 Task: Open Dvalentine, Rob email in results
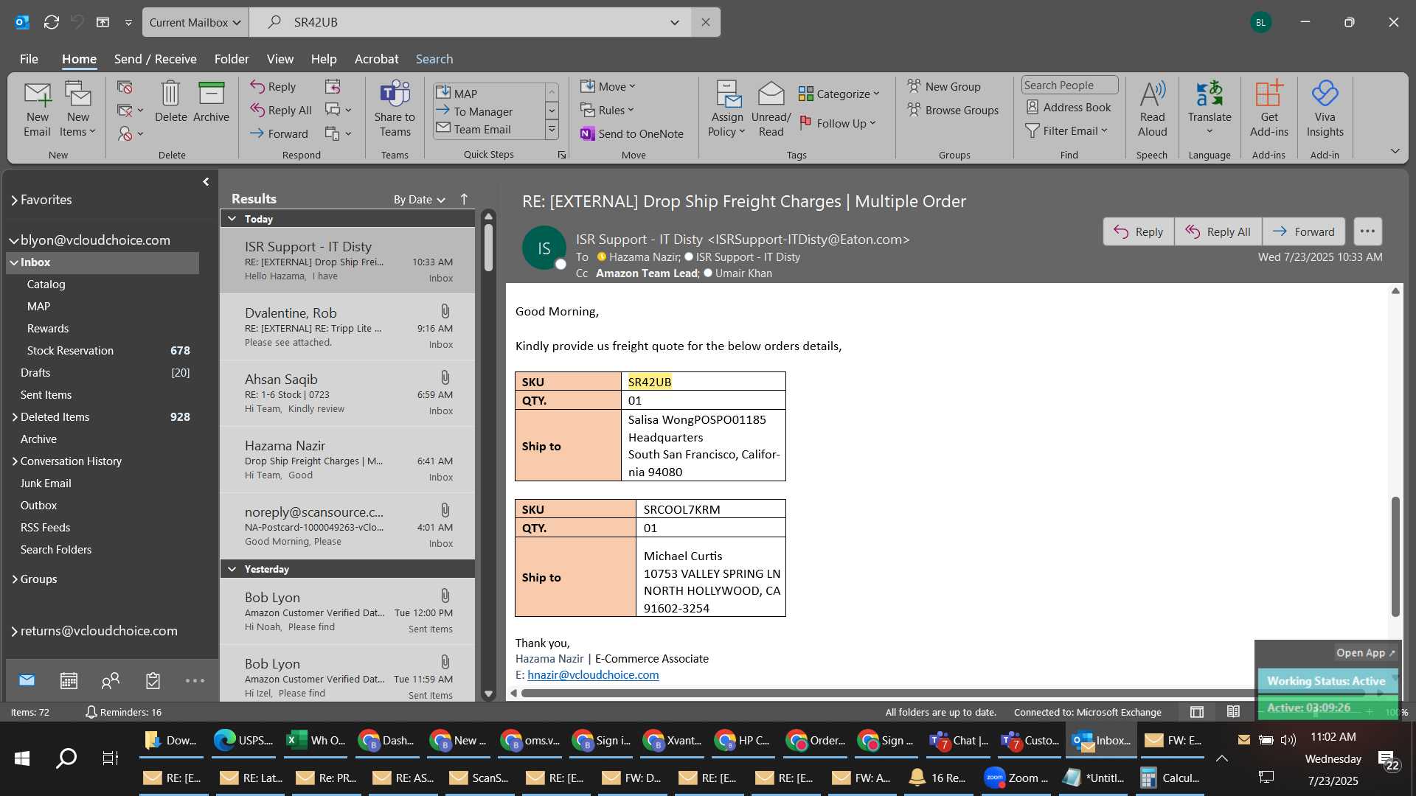(x=347, y=327)
